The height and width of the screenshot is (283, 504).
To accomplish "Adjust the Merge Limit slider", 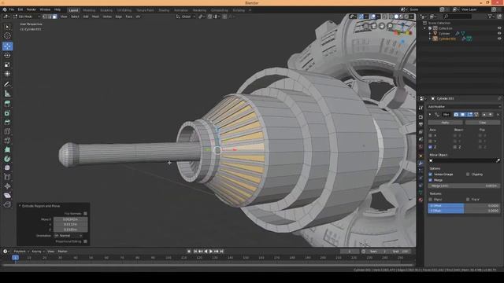I will [x=464, y=186].
